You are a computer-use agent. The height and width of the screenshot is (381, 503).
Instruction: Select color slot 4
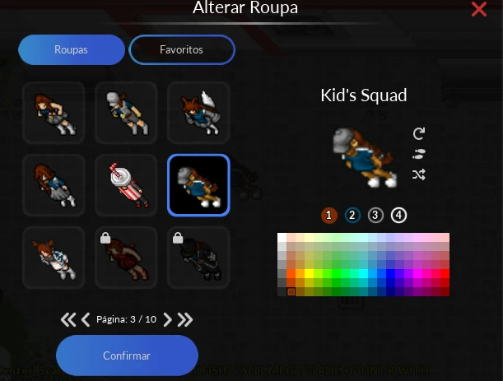398,216
